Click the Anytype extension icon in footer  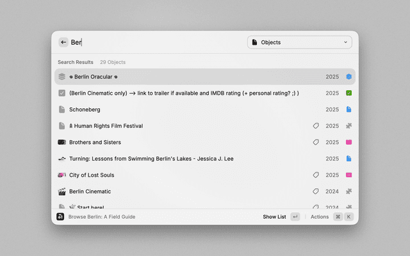[60, 217]
